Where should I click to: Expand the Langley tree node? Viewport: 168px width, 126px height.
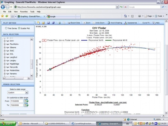(x=5, y=60)
